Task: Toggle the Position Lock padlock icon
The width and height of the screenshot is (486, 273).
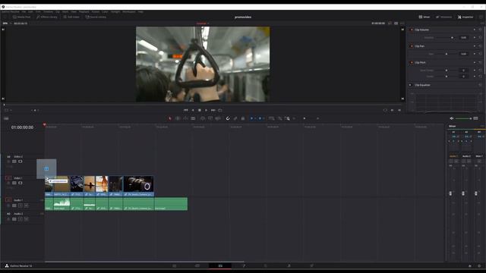Action: pos(243,118)
